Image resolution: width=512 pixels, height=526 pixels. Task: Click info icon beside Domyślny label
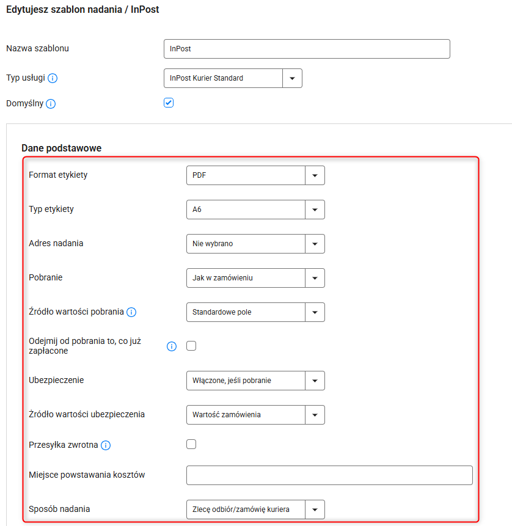point(51,104)
